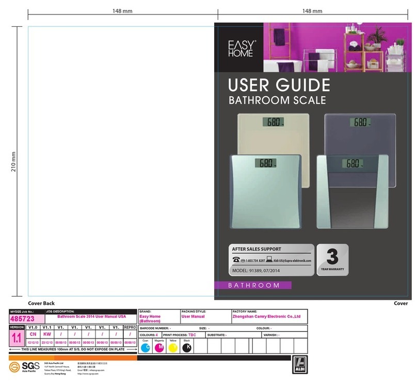Image resolution: width=417 pixels, height=384 pixels.
Task: Click the "SIZE:" field
Action: (x=204, y=328)
